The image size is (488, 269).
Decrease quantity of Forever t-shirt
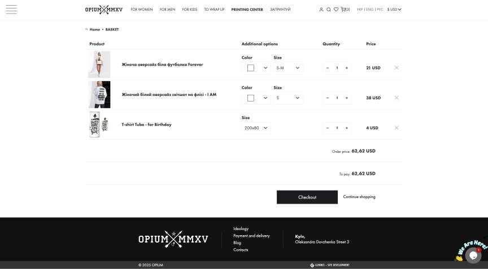pos(328,68)
